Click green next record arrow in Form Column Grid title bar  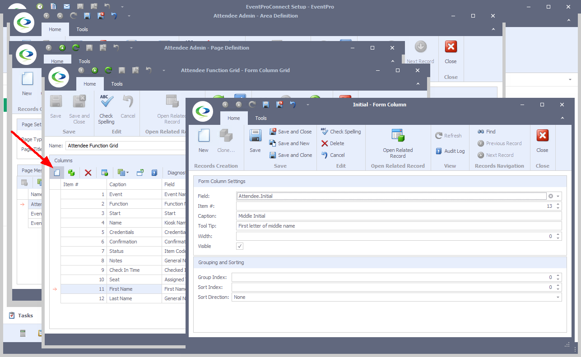click(95, 70)
